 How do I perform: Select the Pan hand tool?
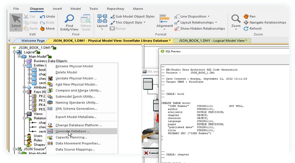click(x=246, y=16)
